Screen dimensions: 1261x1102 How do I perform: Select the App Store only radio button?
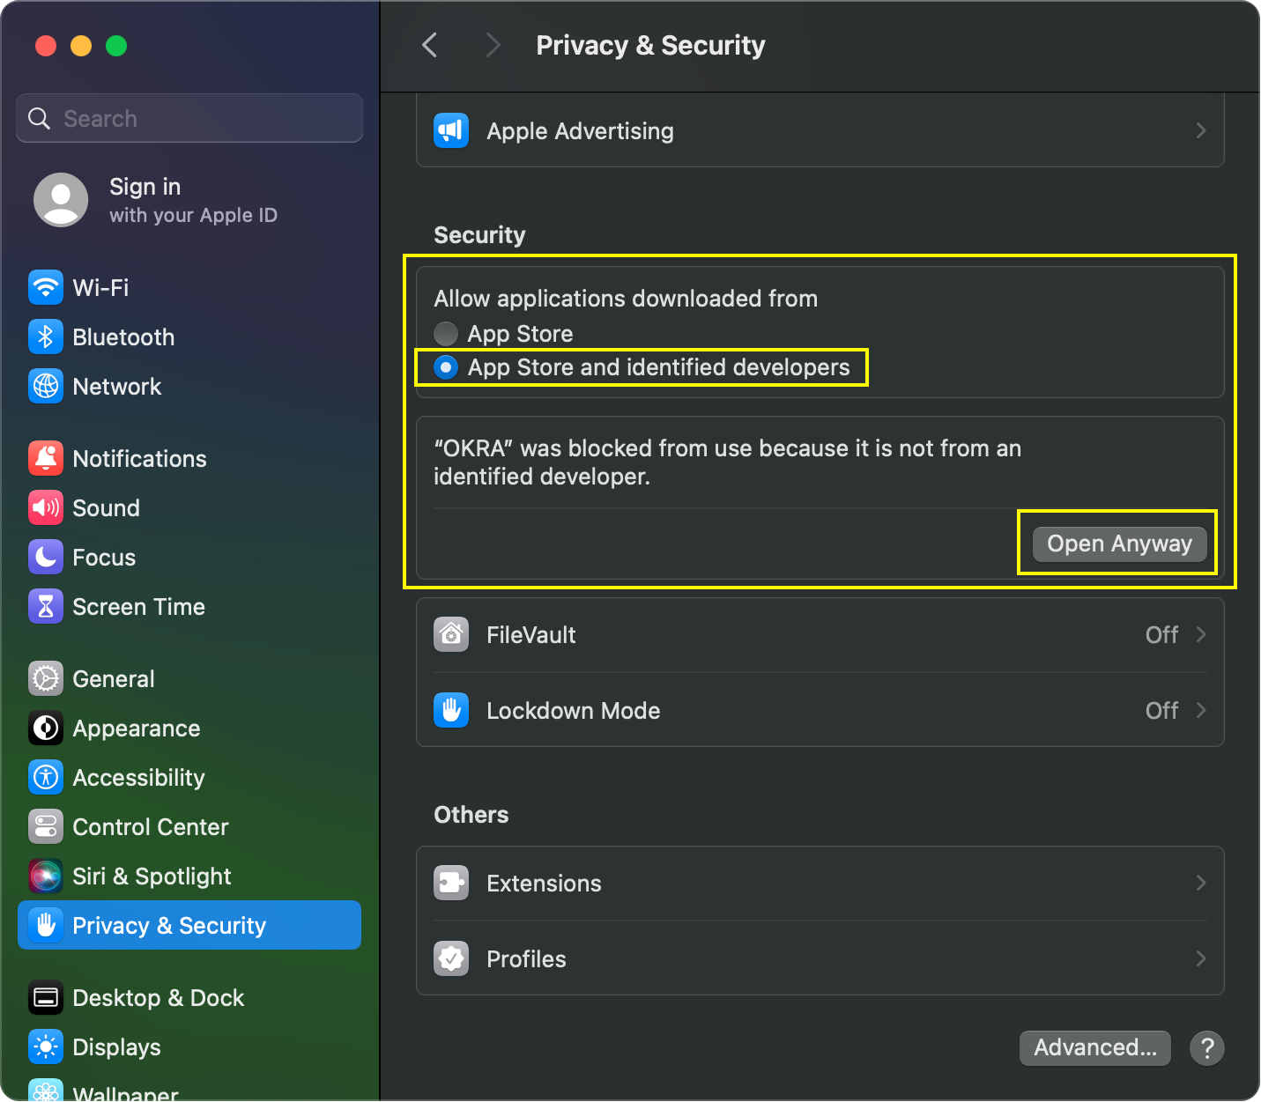(446, 333)
